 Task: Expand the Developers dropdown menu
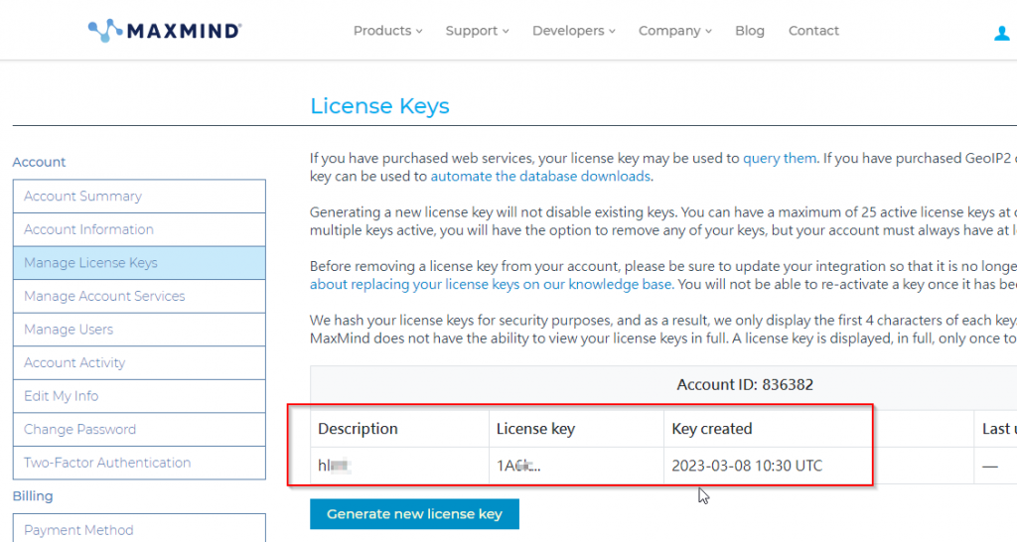(x=574, y=31)
